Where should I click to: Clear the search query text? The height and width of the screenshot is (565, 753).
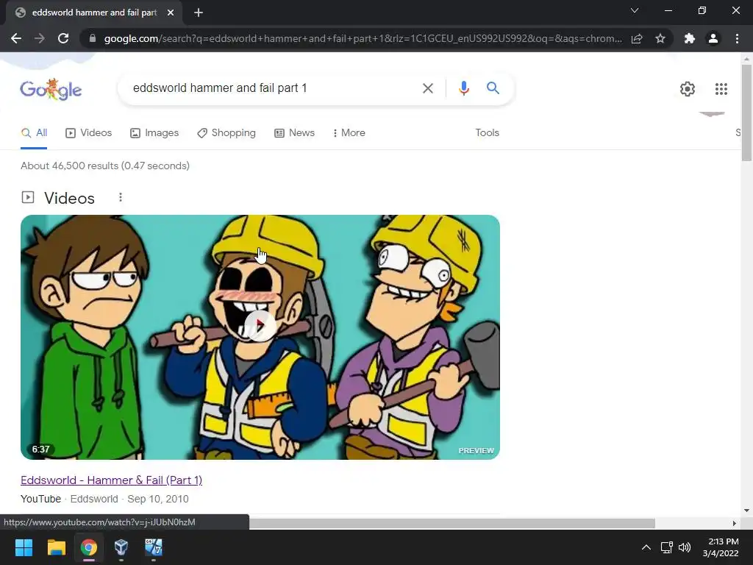click(427, 88)
